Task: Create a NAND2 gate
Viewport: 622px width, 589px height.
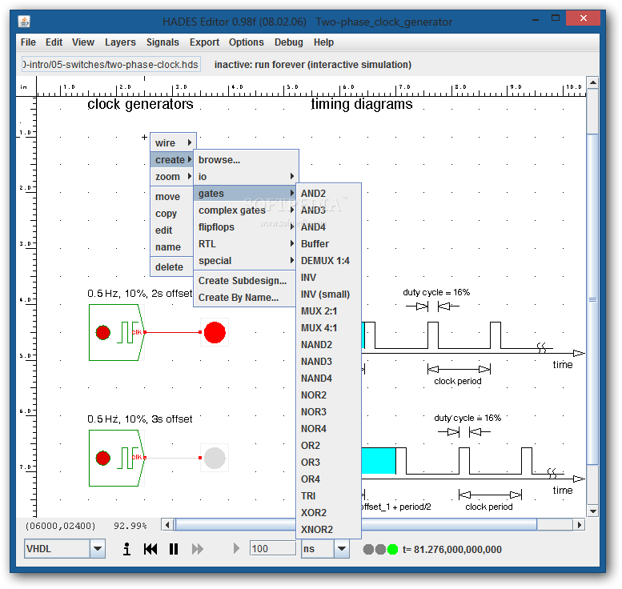Action: [x=328, y=345]
